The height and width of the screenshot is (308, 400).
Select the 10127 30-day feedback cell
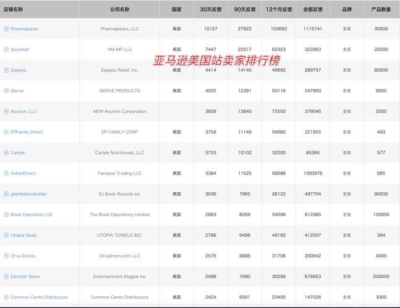(210, 29)
